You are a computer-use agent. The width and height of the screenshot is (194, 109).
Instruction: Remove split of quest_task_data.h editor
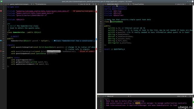(193, 4)
